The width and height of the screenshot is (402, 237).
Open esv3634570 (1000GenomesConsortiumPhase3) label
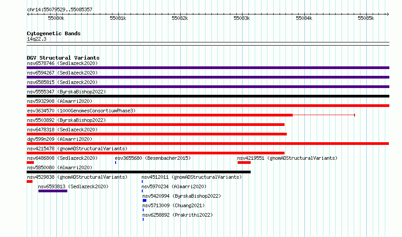[x=81, y=111]
